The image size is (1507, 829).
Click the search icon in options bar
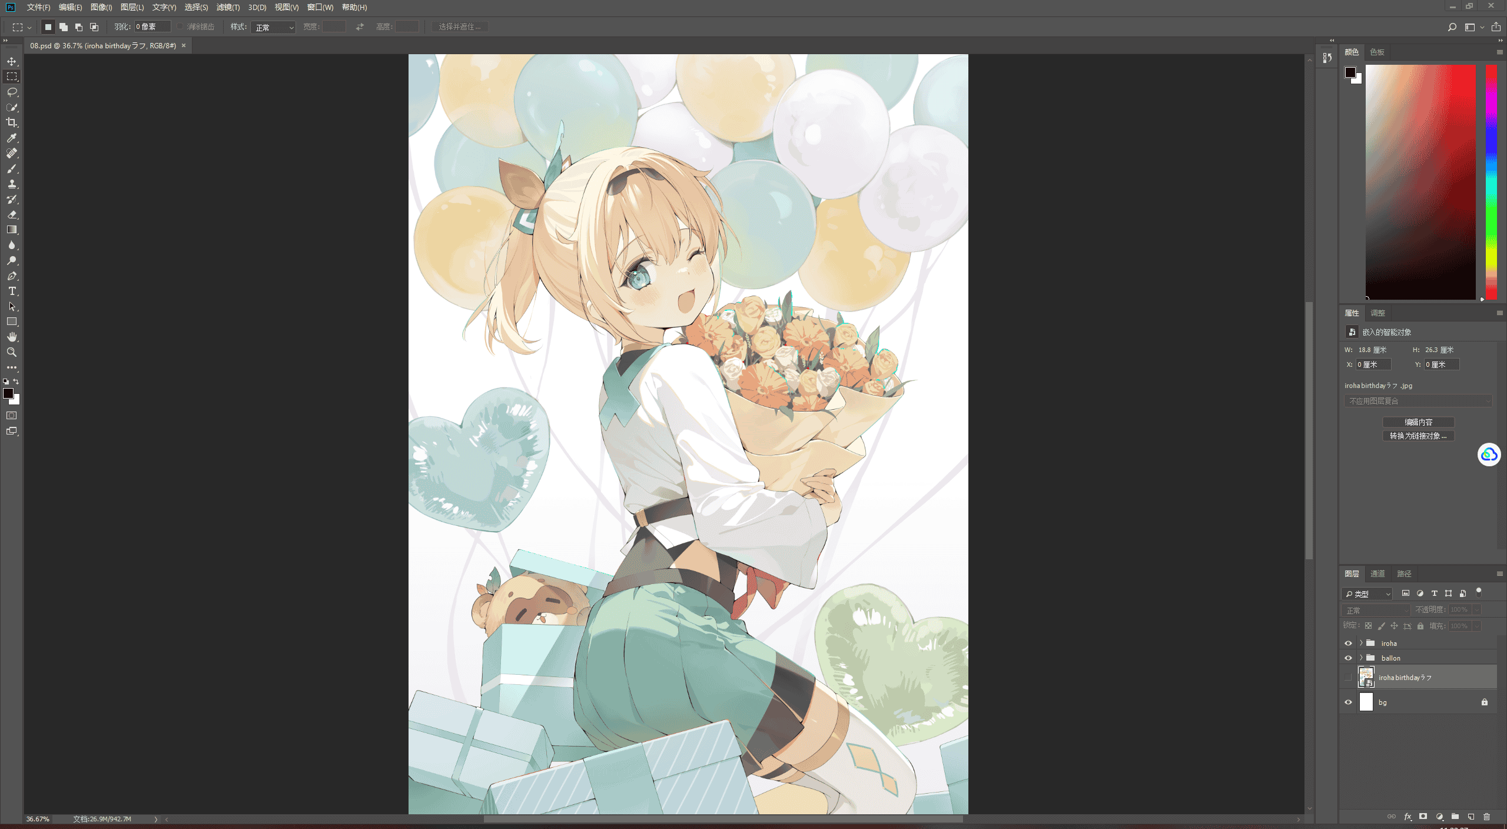tap(1452, 27)
